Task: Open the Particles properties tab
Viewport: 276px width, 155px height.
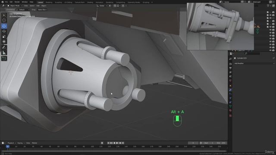Action: 230,94
